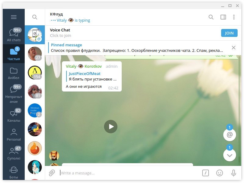Open the hamburger main menu

pos(14,17)
